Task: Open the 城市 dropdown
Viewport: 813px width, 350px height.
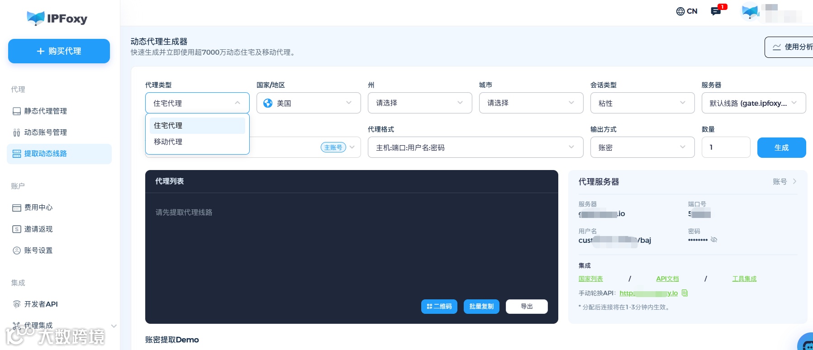Action: [x=531, y=103]
